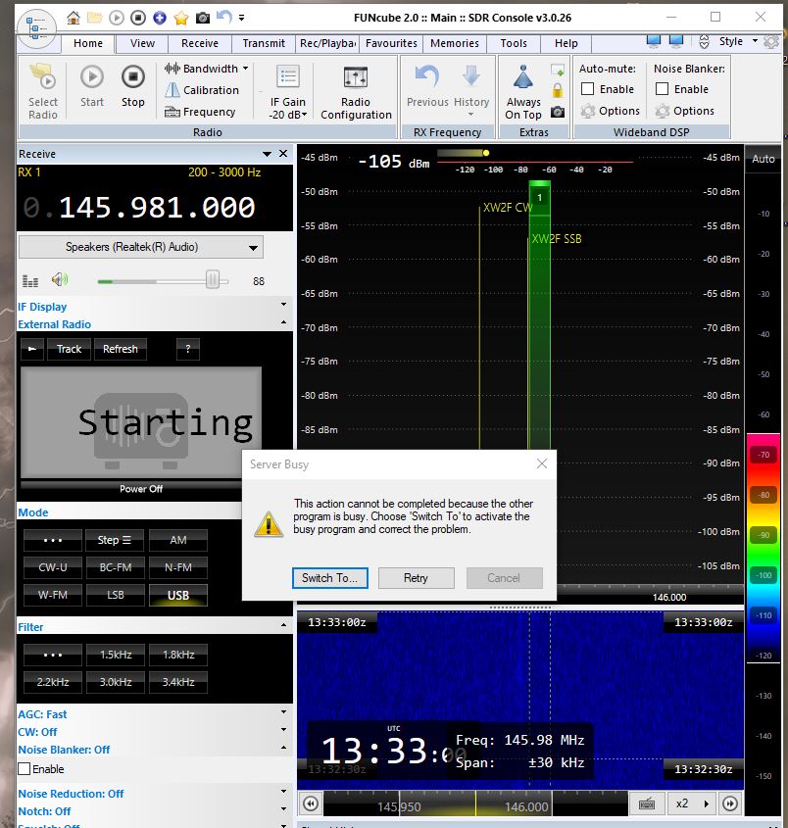Tick Enable under Noise Blanker: Off panel

click(25, 769)
